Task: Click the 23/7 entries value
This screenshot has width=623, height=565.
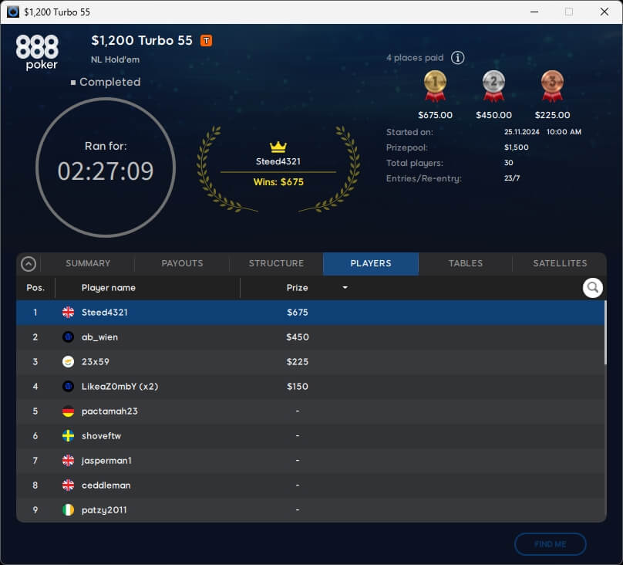Action: coord(512,178)
